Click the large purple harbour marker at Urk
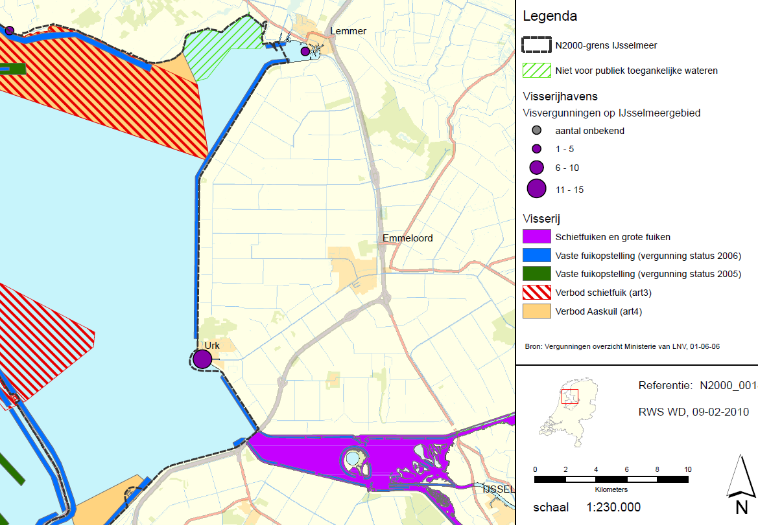 click(202, 359)
